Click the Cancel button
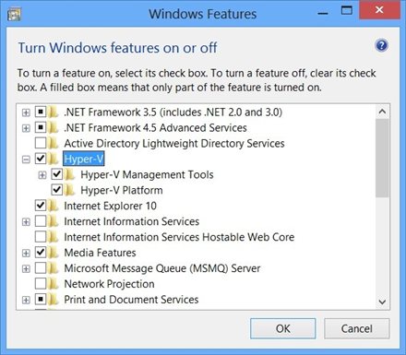Image resolution: width=406 pixels, height=355 pixels. [x=357, y=328]
